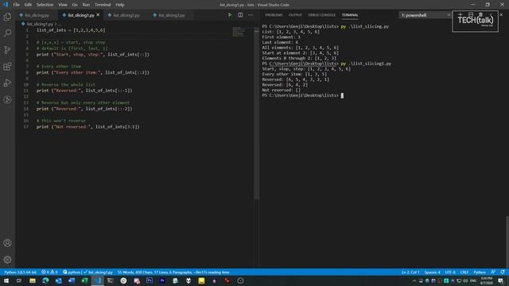Change encoding via UTF-8 in status bar

[450, 272]
